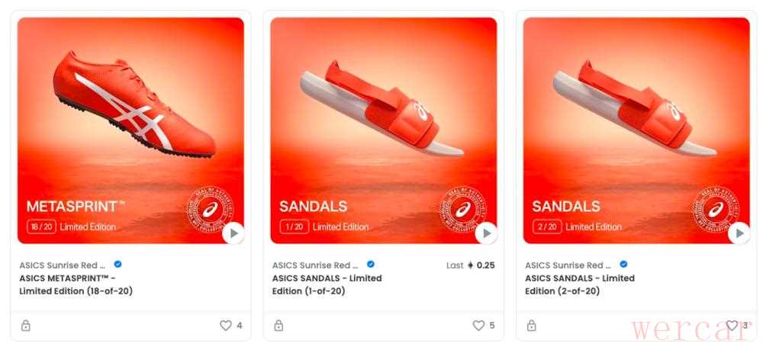The width and height of the screenshot is (763, 350).
Task: Click verified badge on METASPRINT card collection
Action: 118,265
